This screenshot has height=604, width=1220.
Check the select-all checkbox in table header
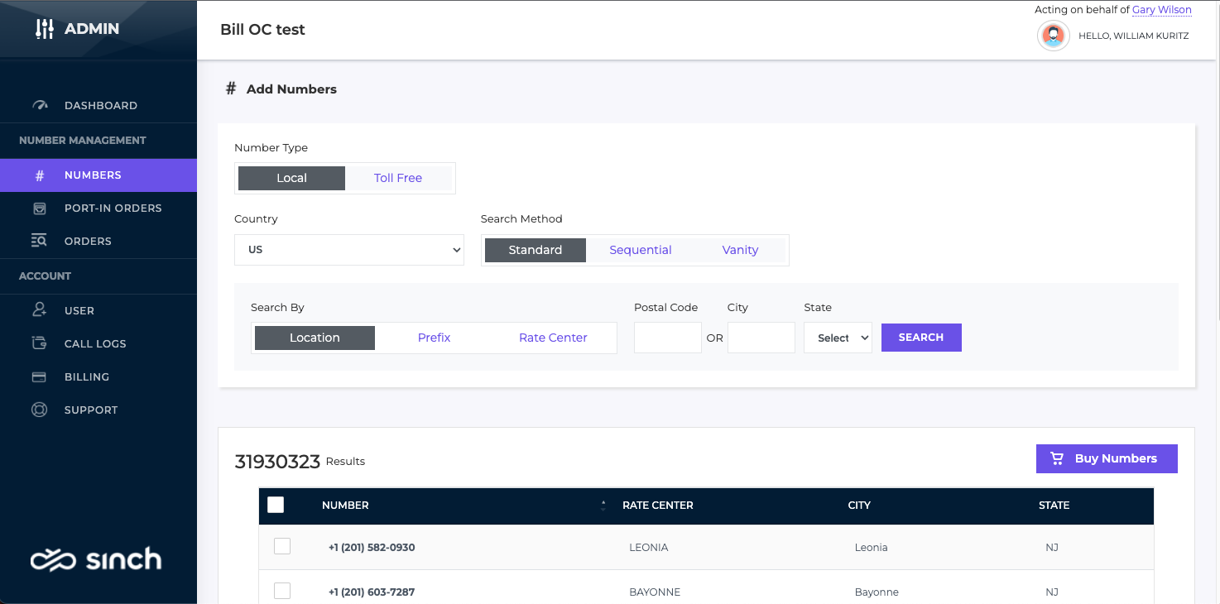pyautogui.click(x=276, y=505)
